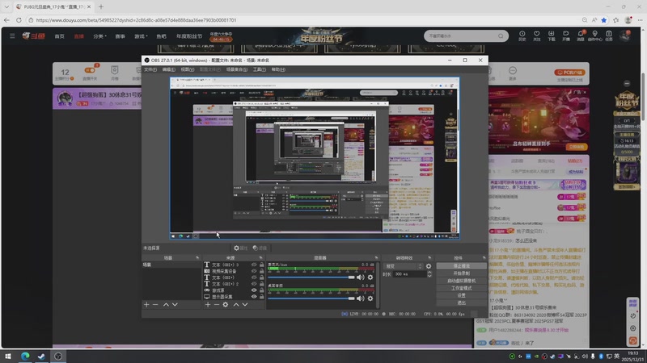Open OBS 编辑(E) menu
The height and width of the screenshot is (363, 647).
coord(169,69)
